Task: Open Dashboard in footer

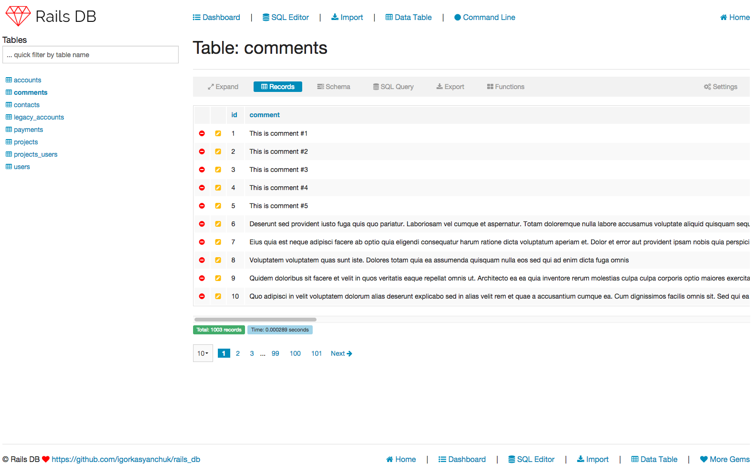Action: click(x=462, y=459)
